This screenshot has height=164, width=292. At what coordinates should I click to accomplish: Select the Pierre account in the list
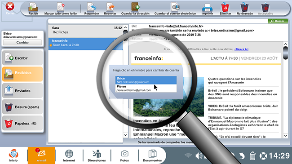[x=146, y=88]
